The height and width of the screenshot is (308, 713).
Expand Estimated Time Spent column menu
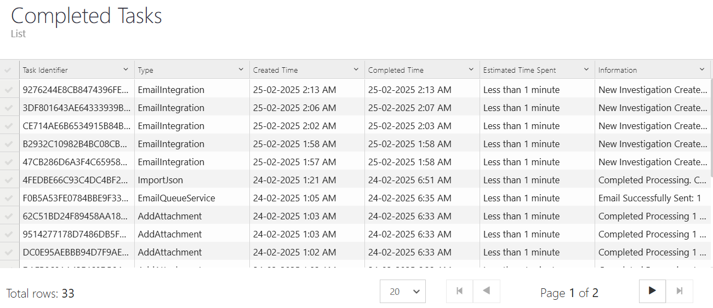tap(586, 69)
